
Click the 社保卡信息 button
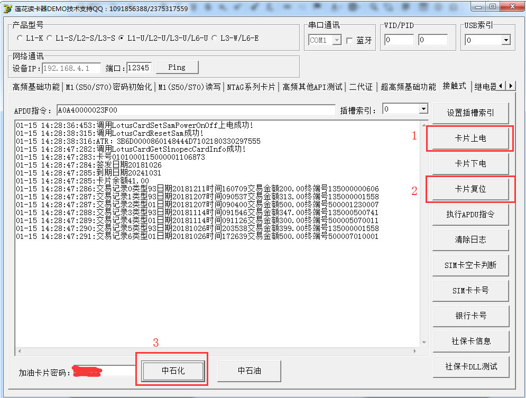click(x=470, y=341)
